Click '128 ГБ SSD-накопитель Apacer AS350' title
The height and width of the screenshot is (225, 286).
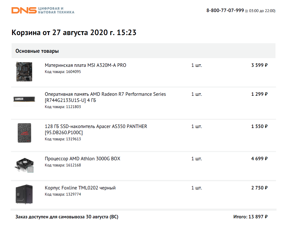96,129
